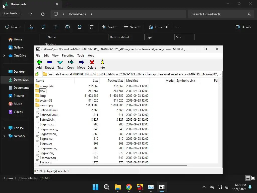Open taskbar Search
Image resolution: width=257 pixels, height=193 pixels.
pos(106,187)
